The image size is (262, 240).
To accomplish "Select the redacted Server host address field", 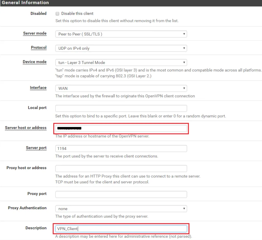I will pyautogui.click(x=121, y=128).
